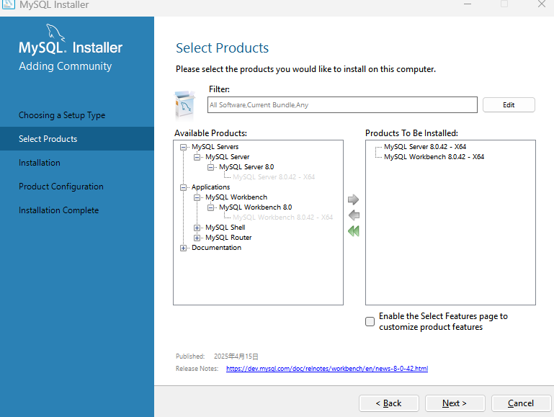The image size is (554, 417).
Task: Open the release notes hyperlink
Action: point(327,369)
